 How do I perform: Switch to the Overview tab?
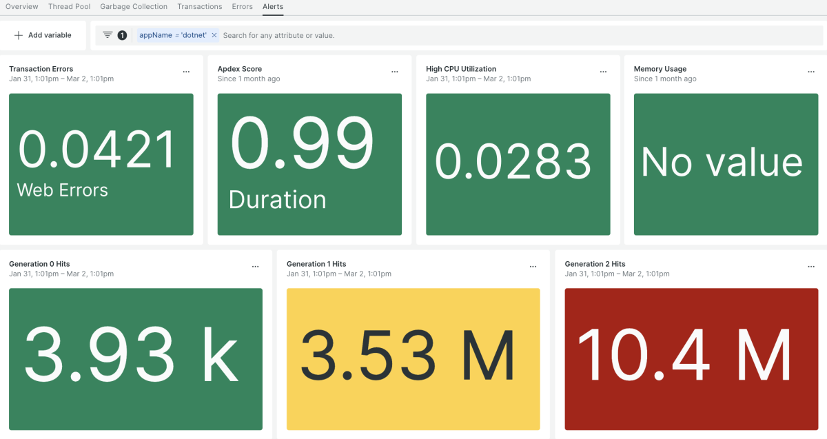point(22,7)
